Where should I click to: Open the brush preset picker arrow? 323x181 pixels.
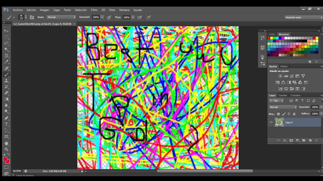tap(25, 17)
